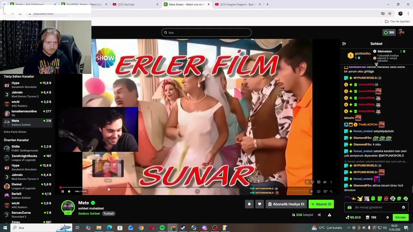This screenshot has height=232, width=413.
Task: Click the 65.810 channel points
Action: [x=353, y=217]
